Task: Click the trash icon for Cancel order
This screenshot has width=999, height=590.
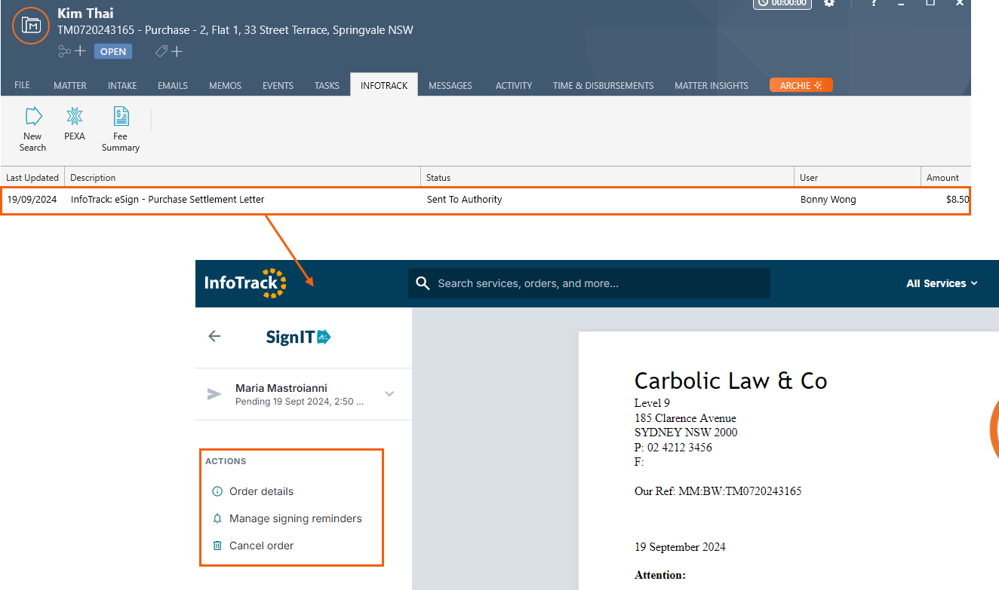Action: pyautogui.click(x=217, y=546)
